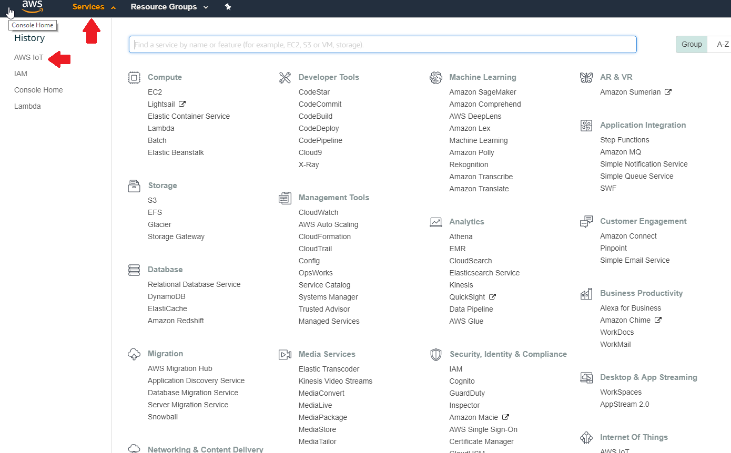Viewport: 731px width, 453px height.
Task: Focus the service search field
Action: coord(382,45)
